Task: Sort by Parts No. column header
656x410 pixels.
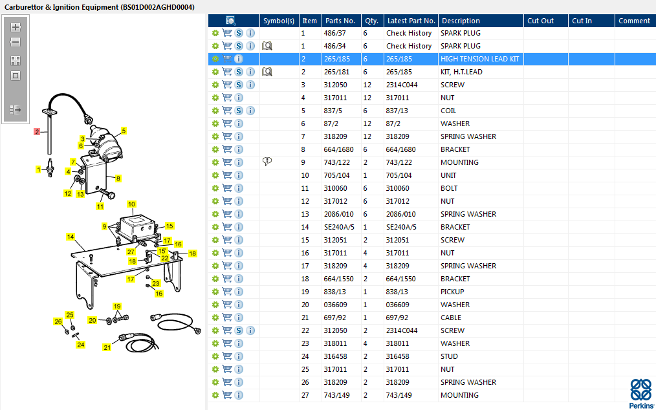Action: (340, 21)
